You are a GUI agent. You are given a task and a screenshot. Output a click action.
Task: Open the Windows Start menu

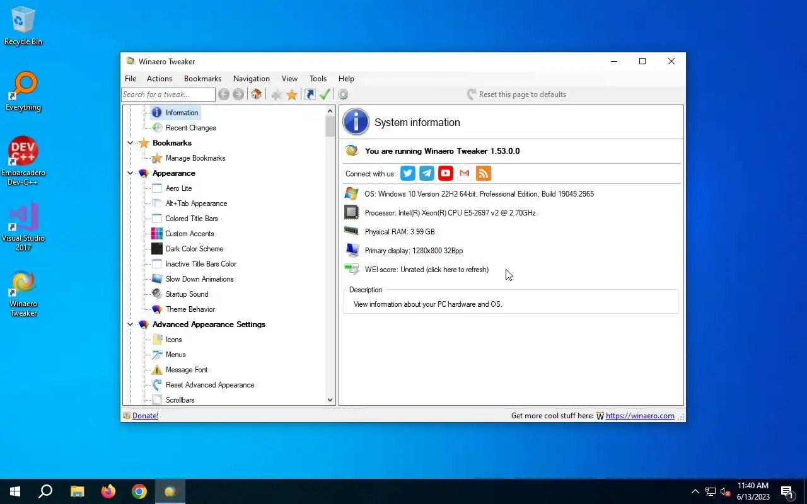(x=15, y=491)
